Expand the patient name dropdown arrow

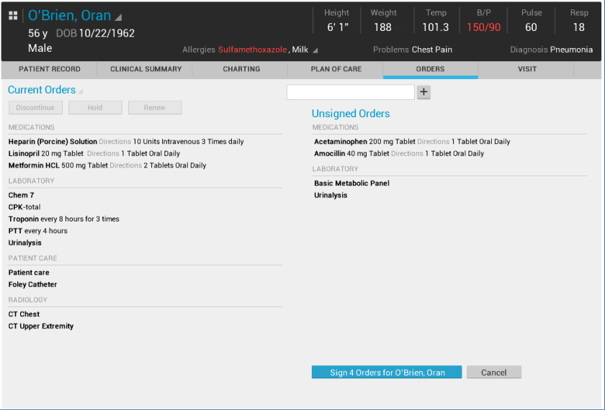click(x=119, y=17)
